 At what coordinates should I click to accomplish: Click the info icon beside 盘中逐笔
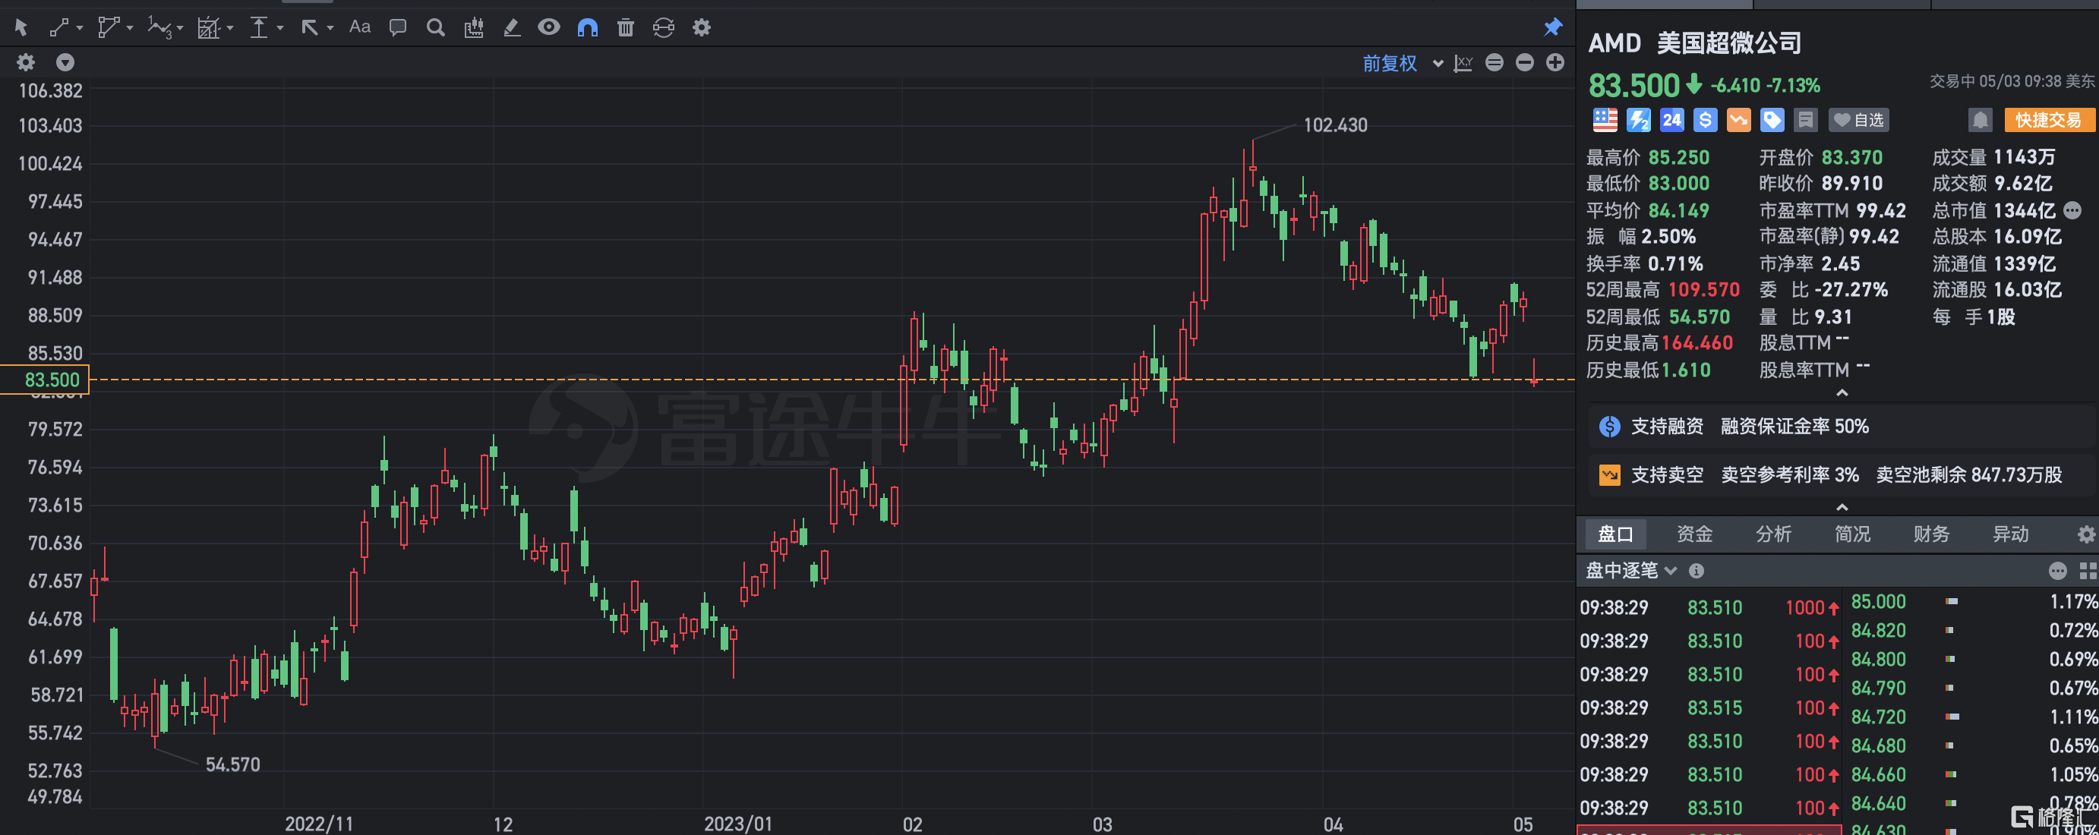(1697, 570)
